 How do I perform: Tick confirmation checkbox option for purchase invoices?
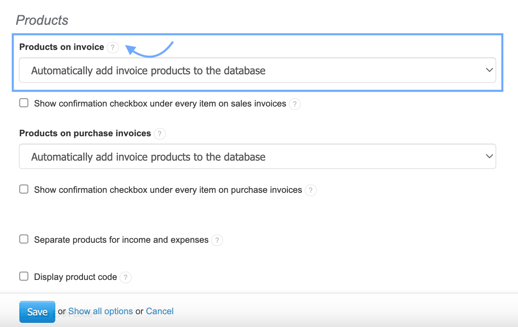(24, 190)
